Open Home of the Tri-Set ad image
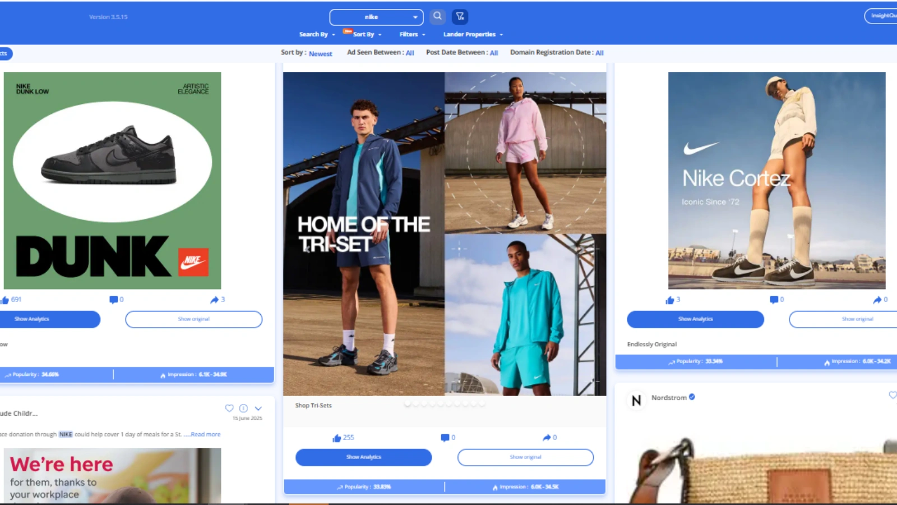897x505 pixels. click(445, 233)
